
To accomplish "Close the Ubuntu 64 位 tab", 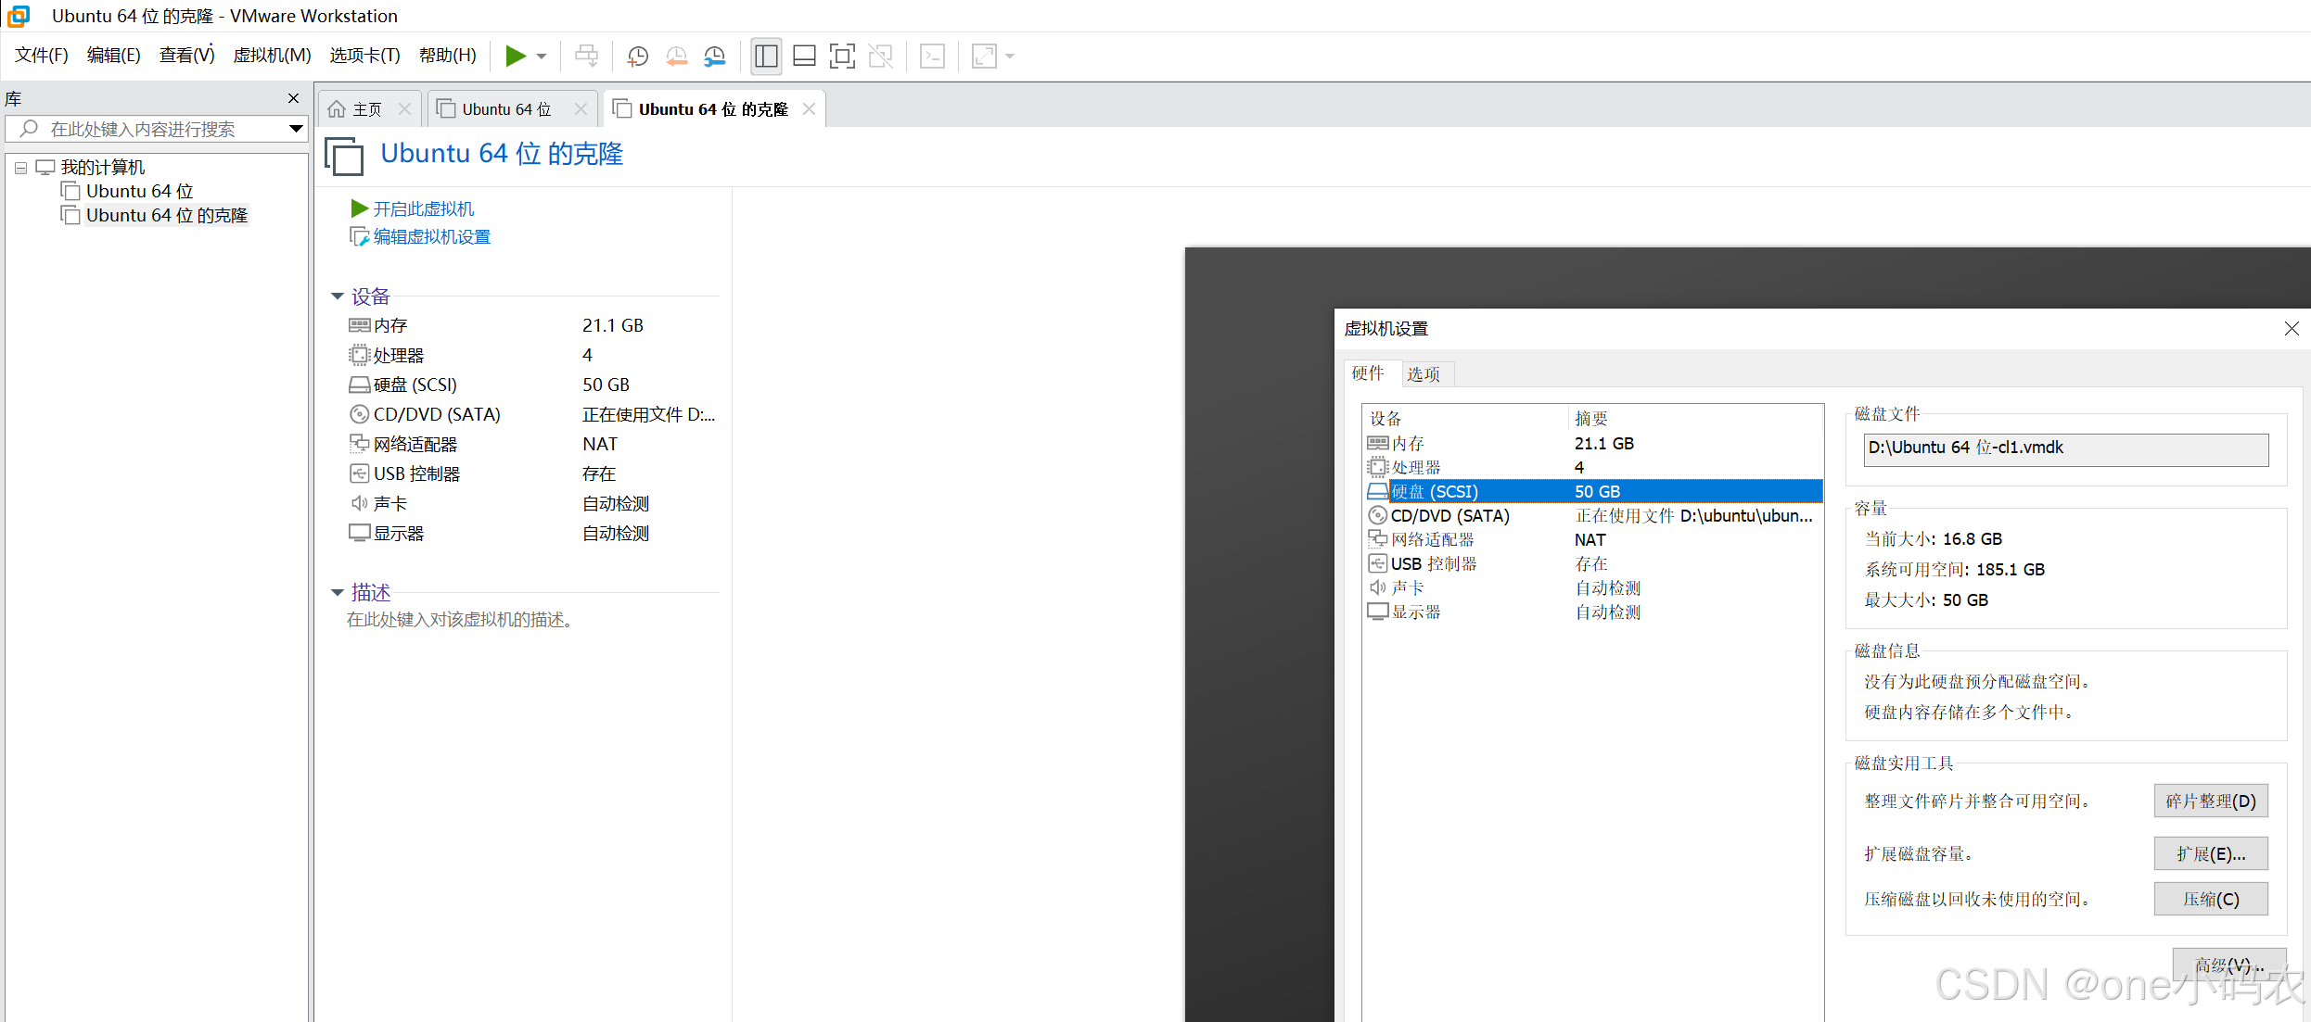I will coord(581,109).
